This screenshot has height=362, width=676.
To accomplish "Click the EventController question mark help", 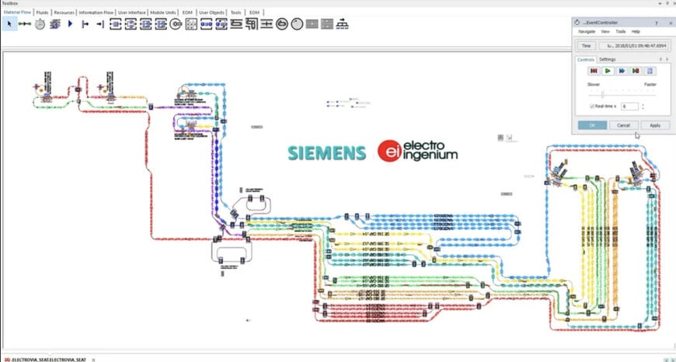I will pos(656,23).
